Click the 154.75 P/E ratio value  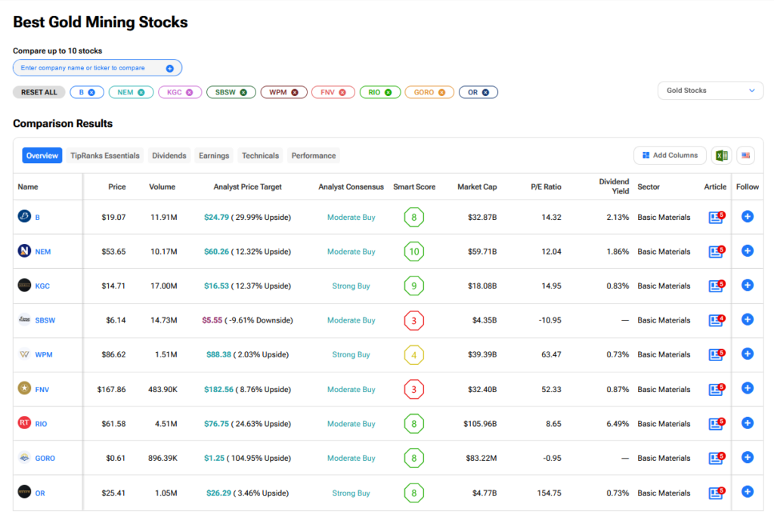pos(549,493)
